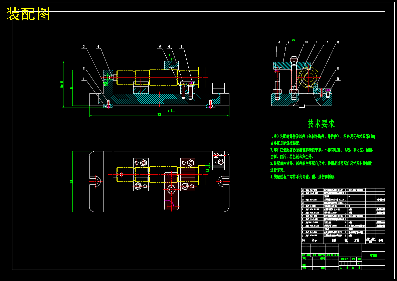Click part balloon number "13" in section view

point(338,42)
